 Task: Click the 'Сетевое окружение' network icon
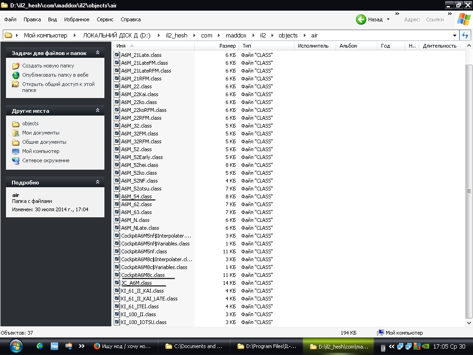[16, 160]
